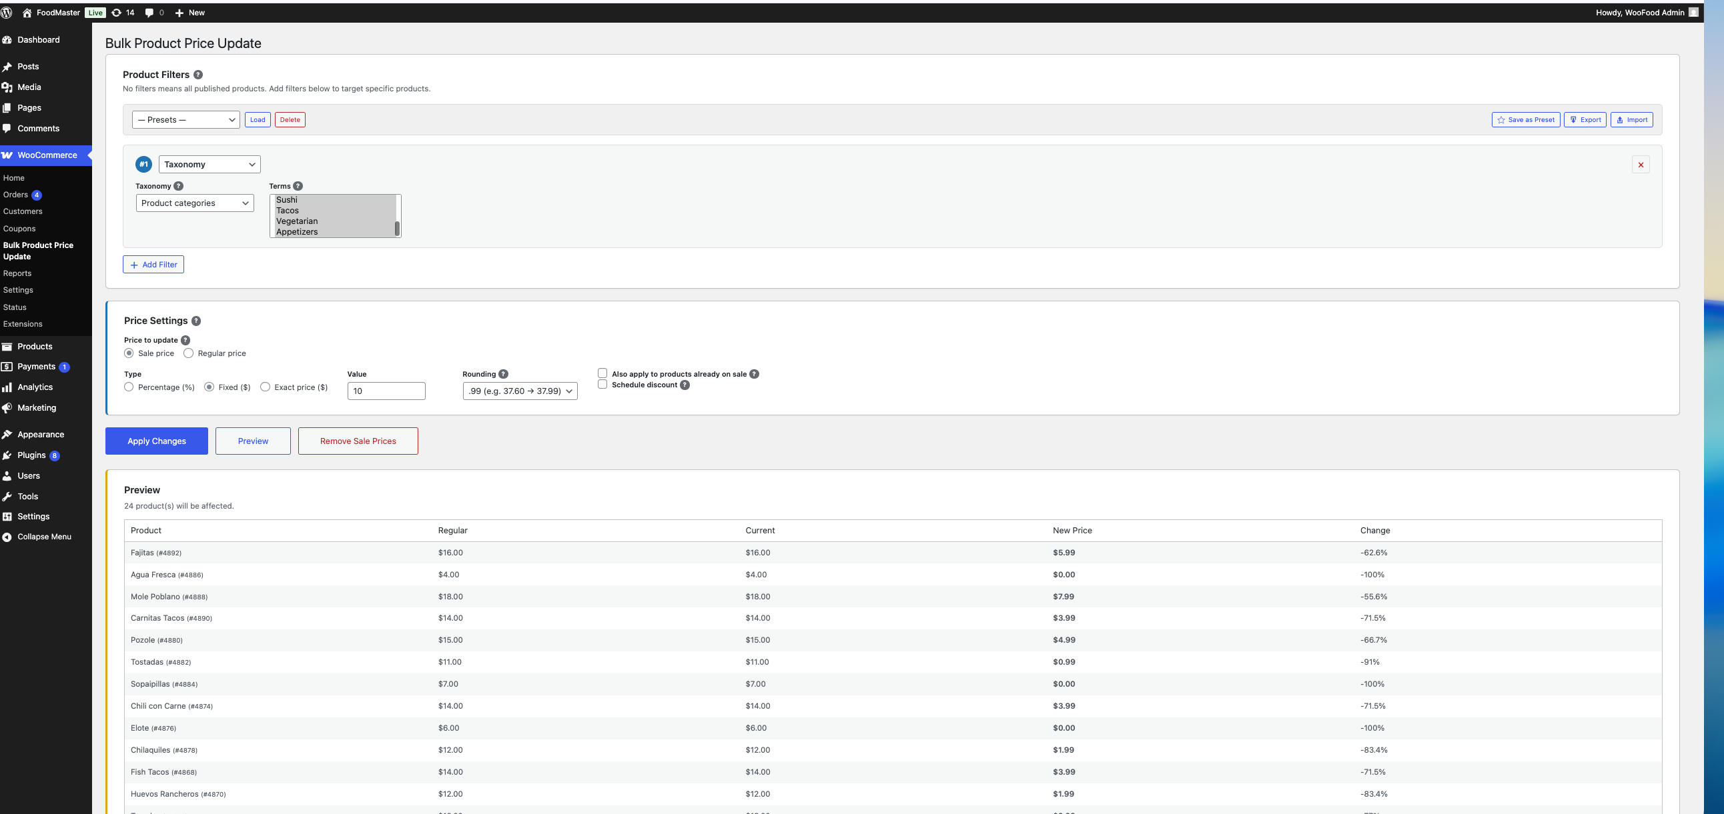Click the Value input field
This screenshot has width=1724, height=814.
[386, 391]
